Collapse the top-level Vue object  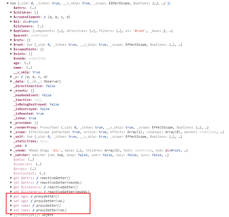pos(7,3)
